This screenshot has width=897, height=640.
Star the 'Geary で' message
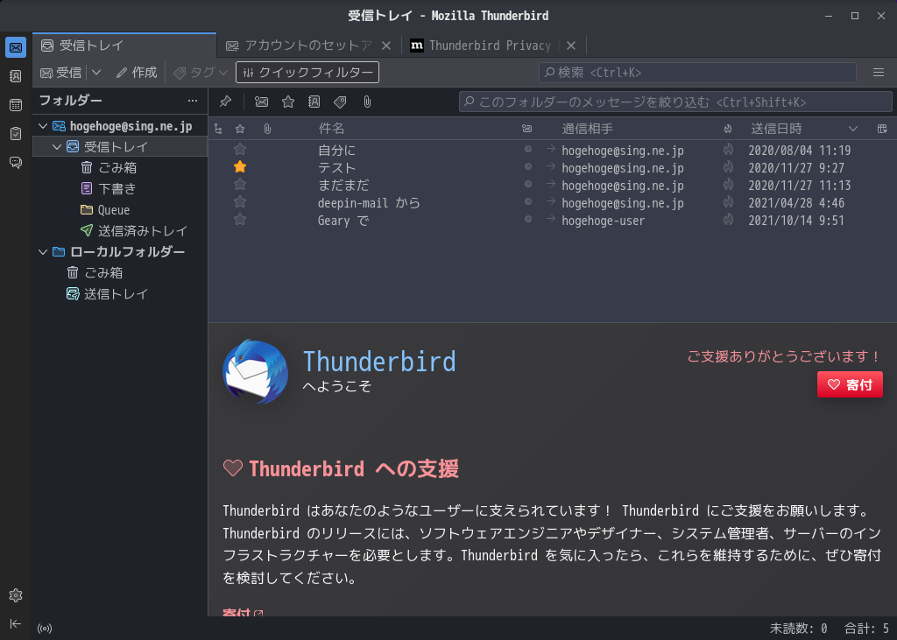(x=240, y=219)
